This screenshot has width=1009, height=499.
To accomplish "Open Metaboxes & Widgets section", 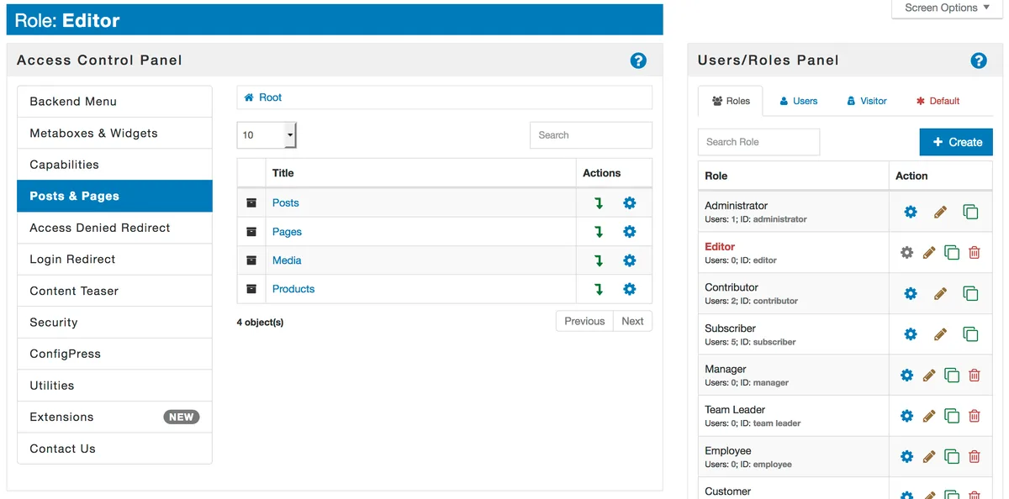I will [x=114, y=133].
